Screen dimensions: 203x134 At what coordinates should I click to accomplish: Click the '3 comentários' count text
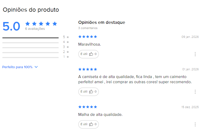88,28
